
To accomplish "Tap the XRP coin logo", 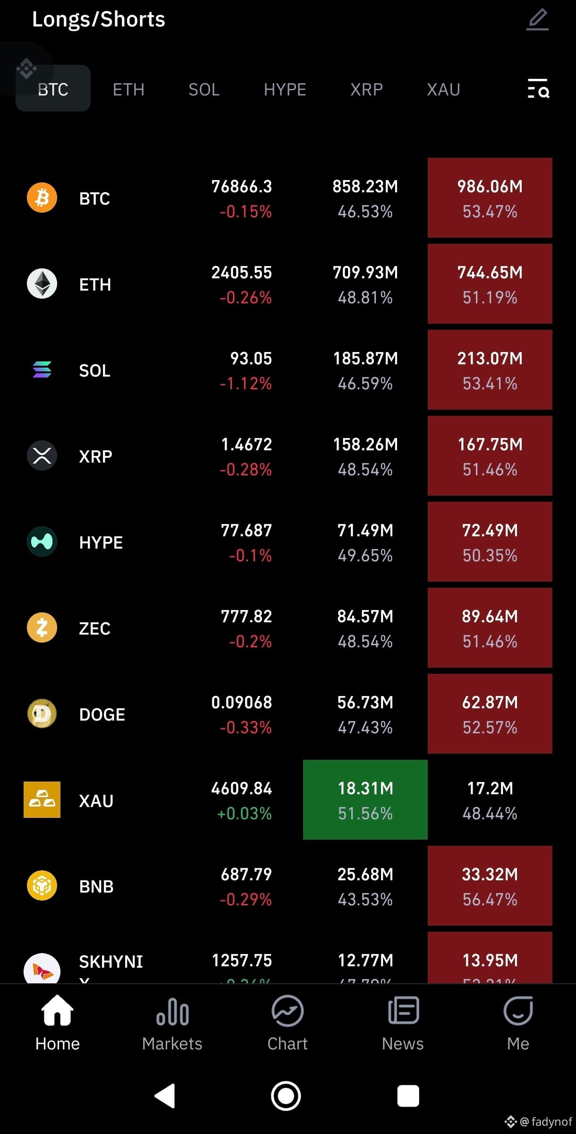I will pos(42,455).
